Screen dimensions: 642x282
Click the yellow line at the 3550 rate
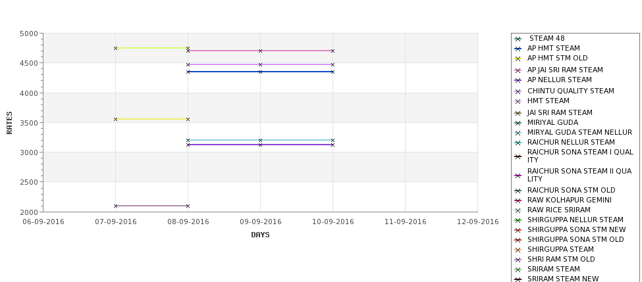(151, 119)
